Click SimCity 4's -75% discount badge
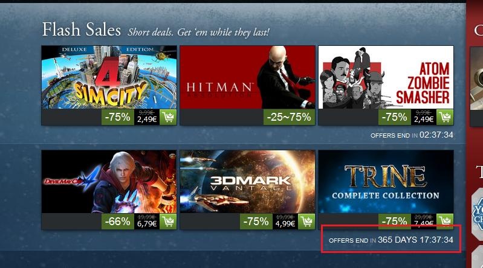This screenshot has width=483, height=268. pos(118,117)
